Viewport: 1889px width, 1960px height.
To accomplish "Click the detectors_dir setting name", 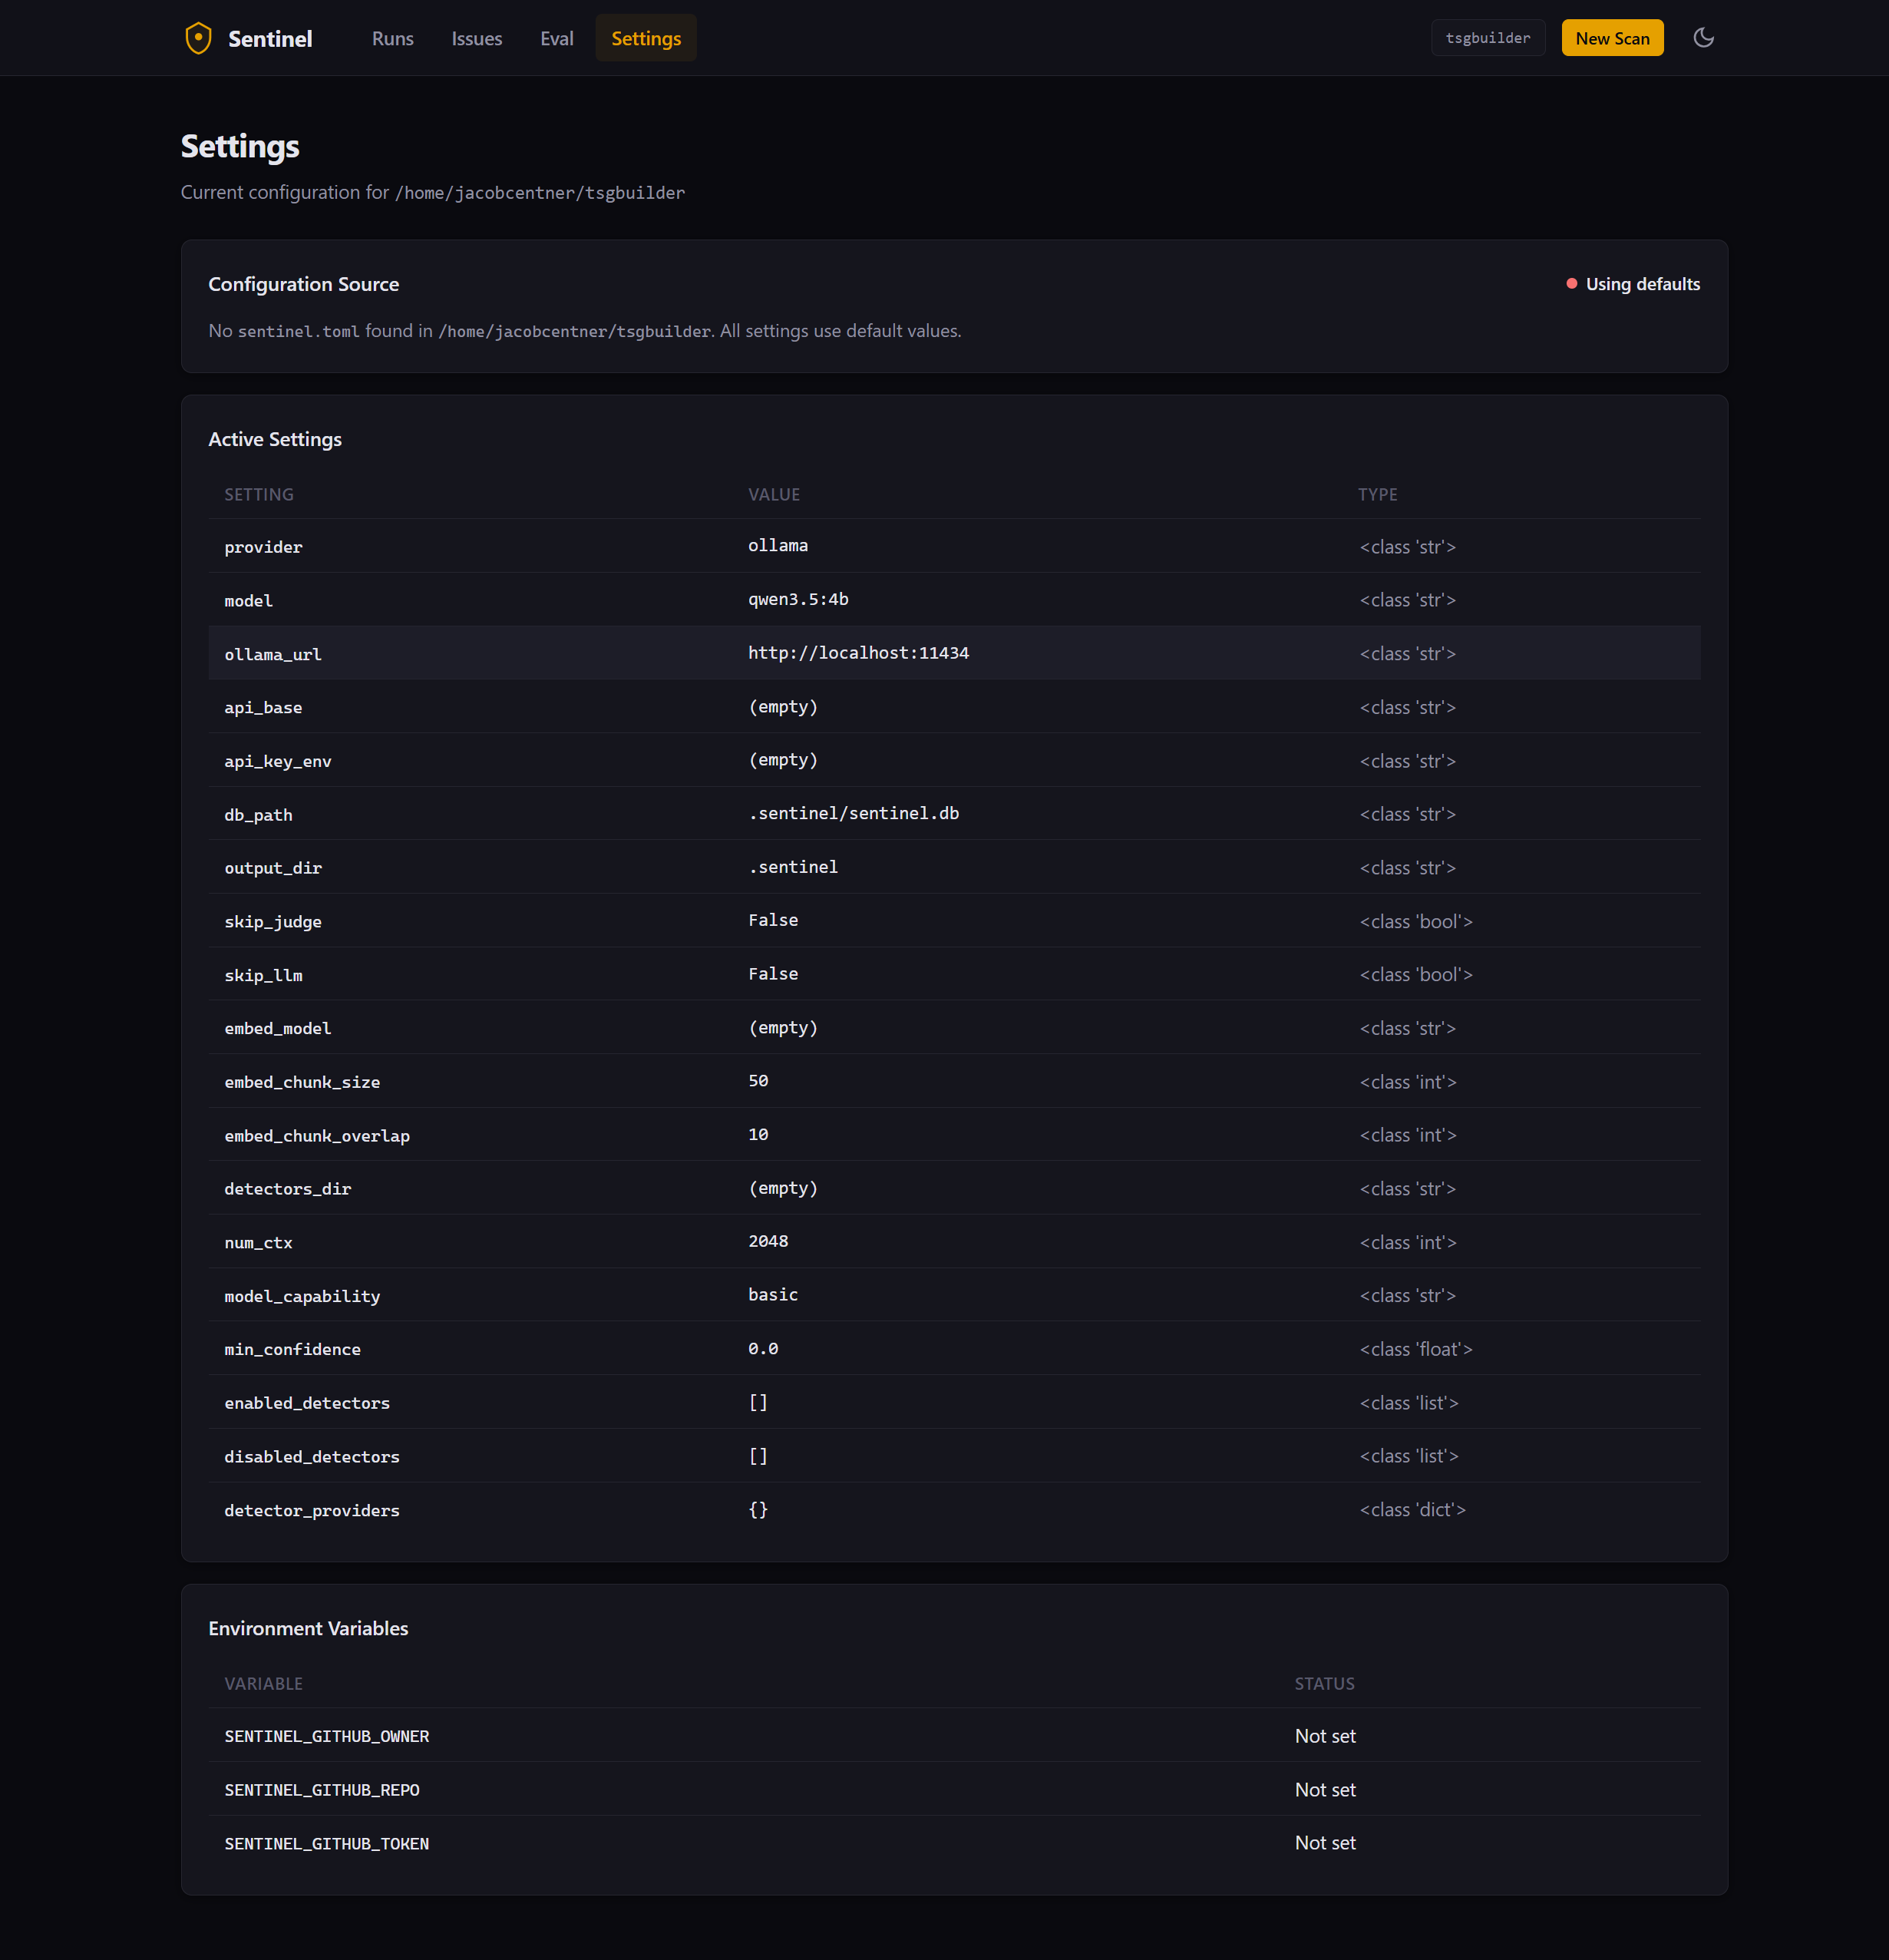I will [x=288, y=1189].
